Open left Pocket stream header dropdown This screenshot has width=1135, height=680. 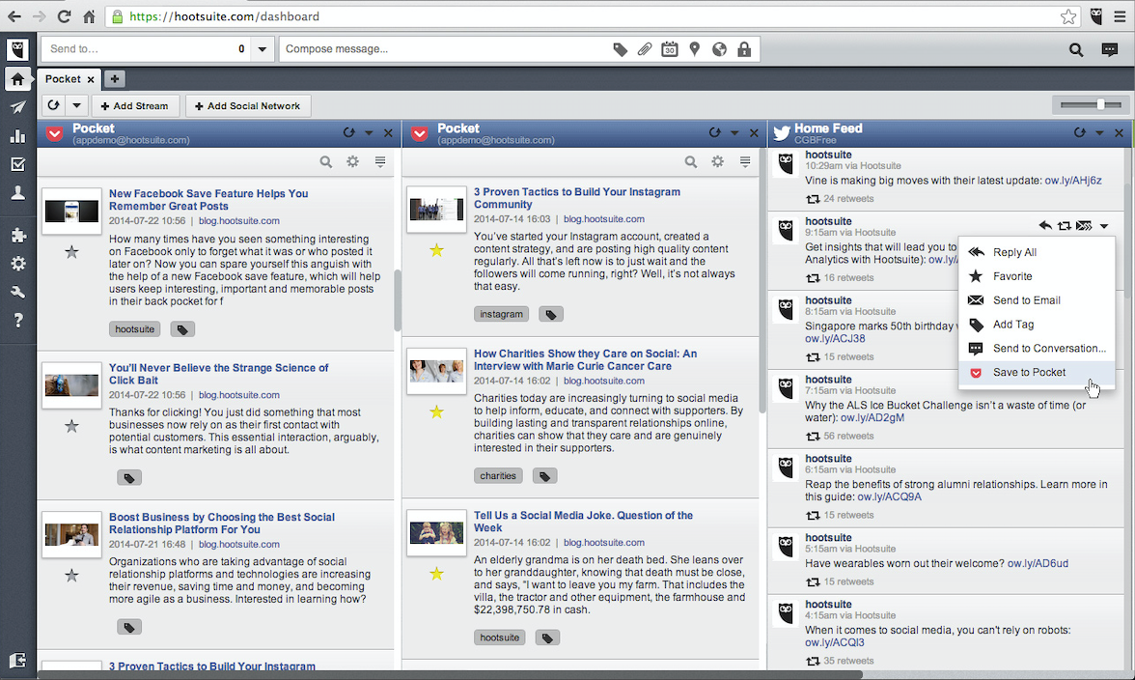(369, 133)
